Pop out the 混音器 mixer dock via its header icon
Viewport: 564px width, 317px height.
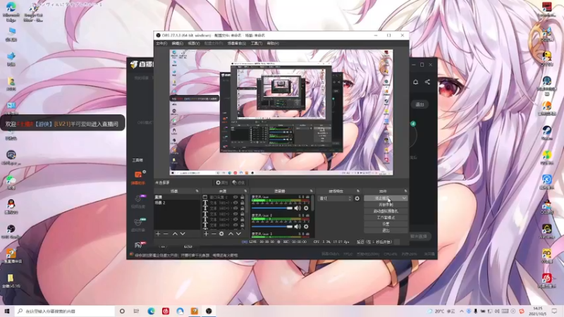311,191
